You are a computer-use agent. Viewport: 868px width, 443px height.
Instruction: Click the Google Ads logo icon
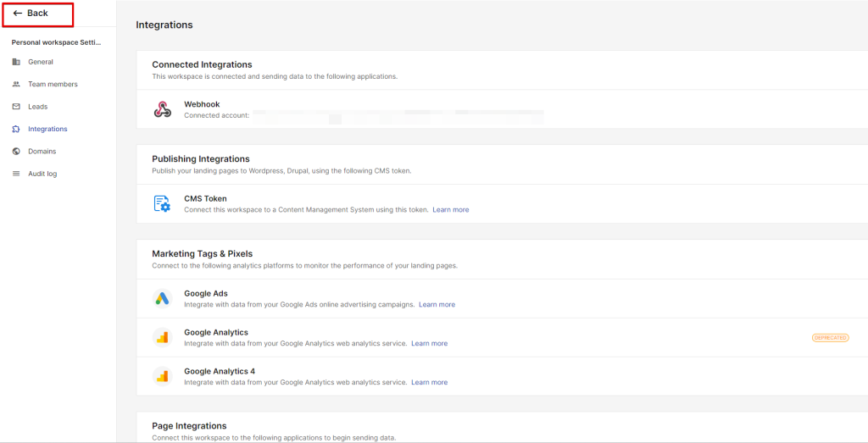tap(162, 298)
